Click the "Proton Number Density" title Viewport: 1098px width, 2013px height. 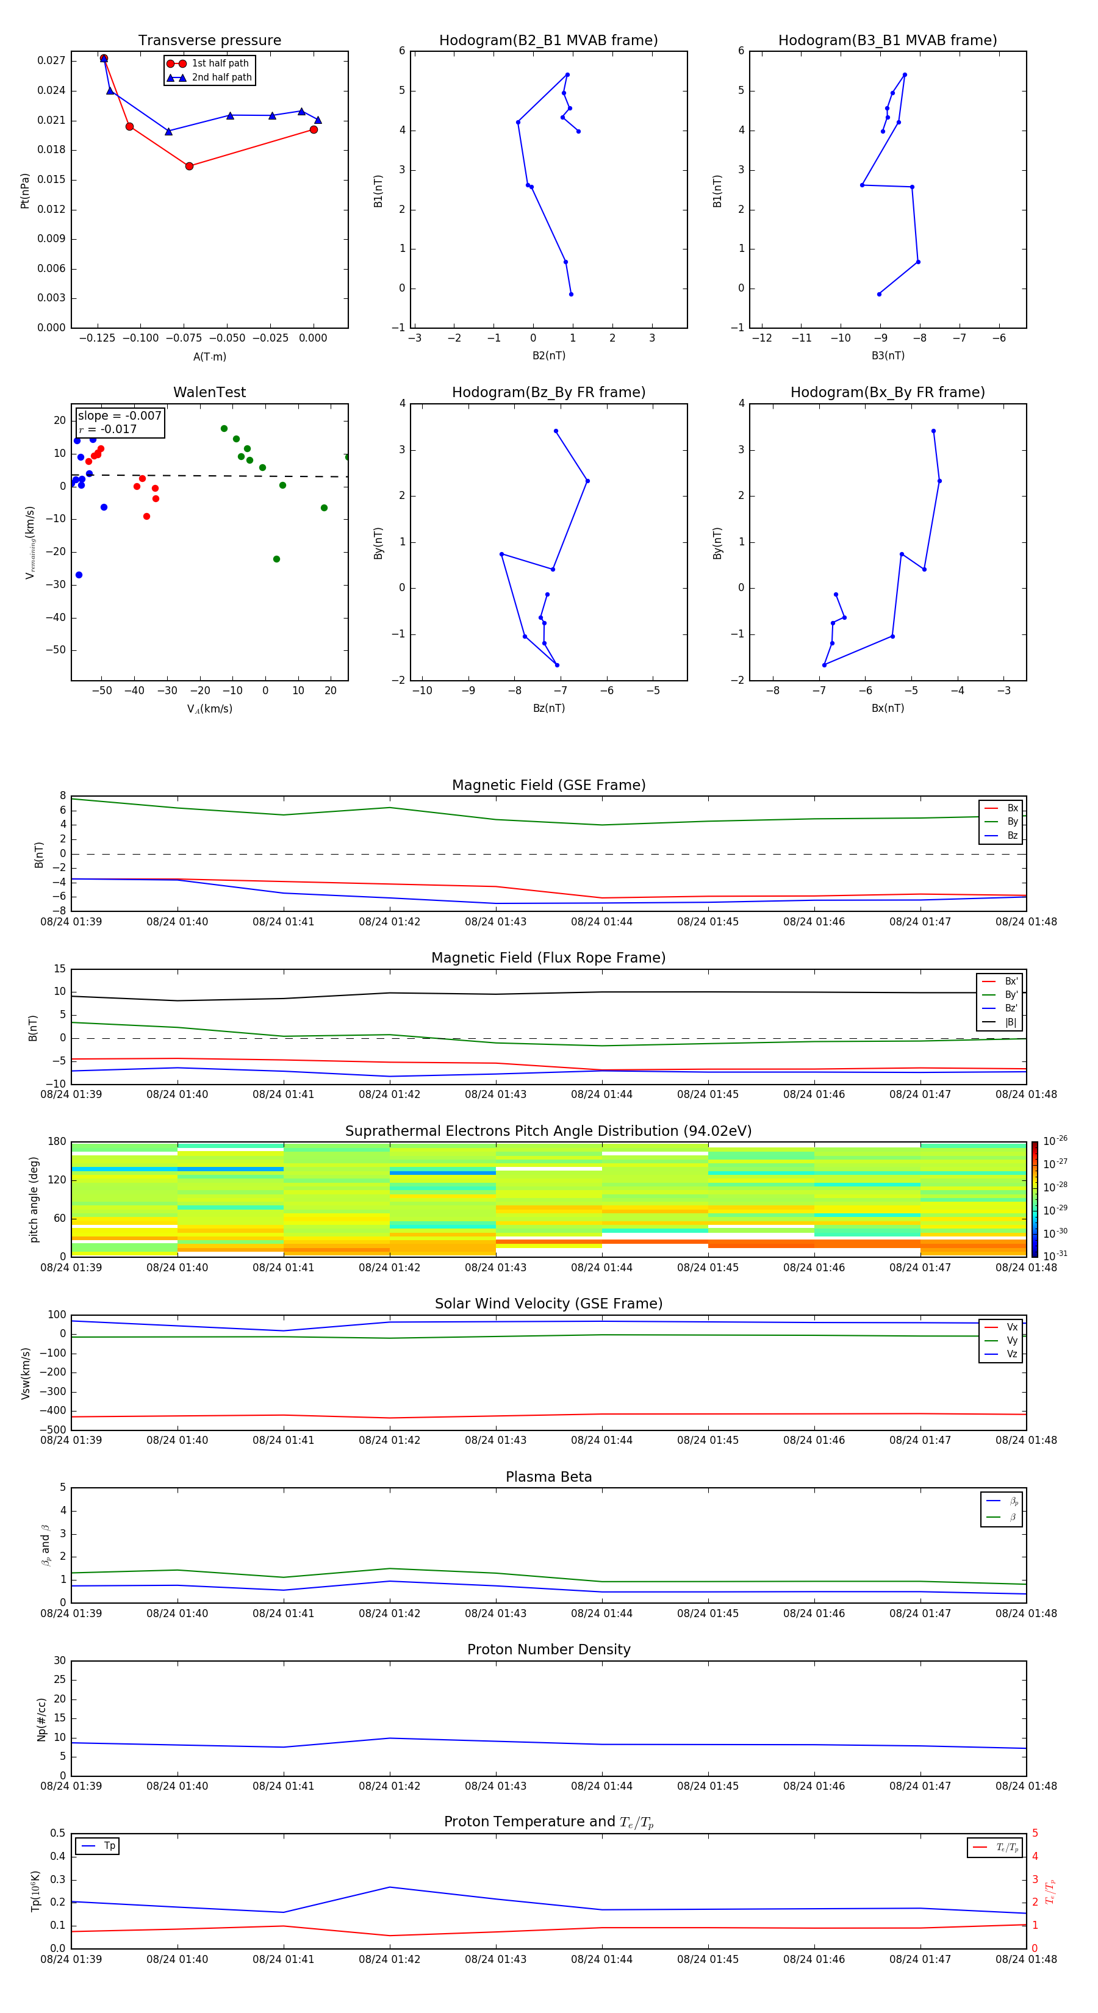tap(548, 1649)
